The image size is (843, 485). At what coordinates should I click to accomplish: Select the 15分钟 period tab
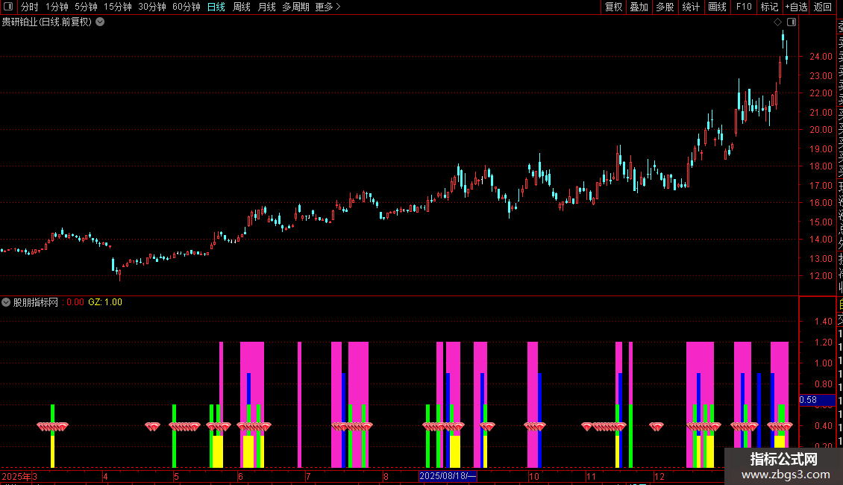[118, 7]
